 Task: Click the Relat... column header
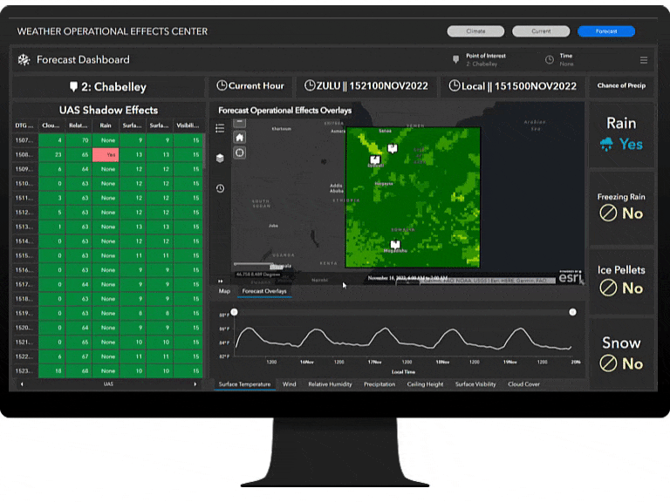pos(79,125)
